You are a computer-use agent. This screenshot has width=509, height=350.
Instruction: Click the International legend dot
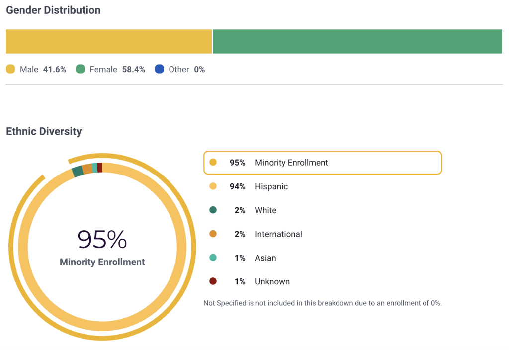click(213, 234)
